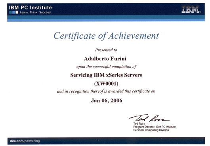
Task: Click the IBM PC Institute heading
Action: click(x=31, y=7)
